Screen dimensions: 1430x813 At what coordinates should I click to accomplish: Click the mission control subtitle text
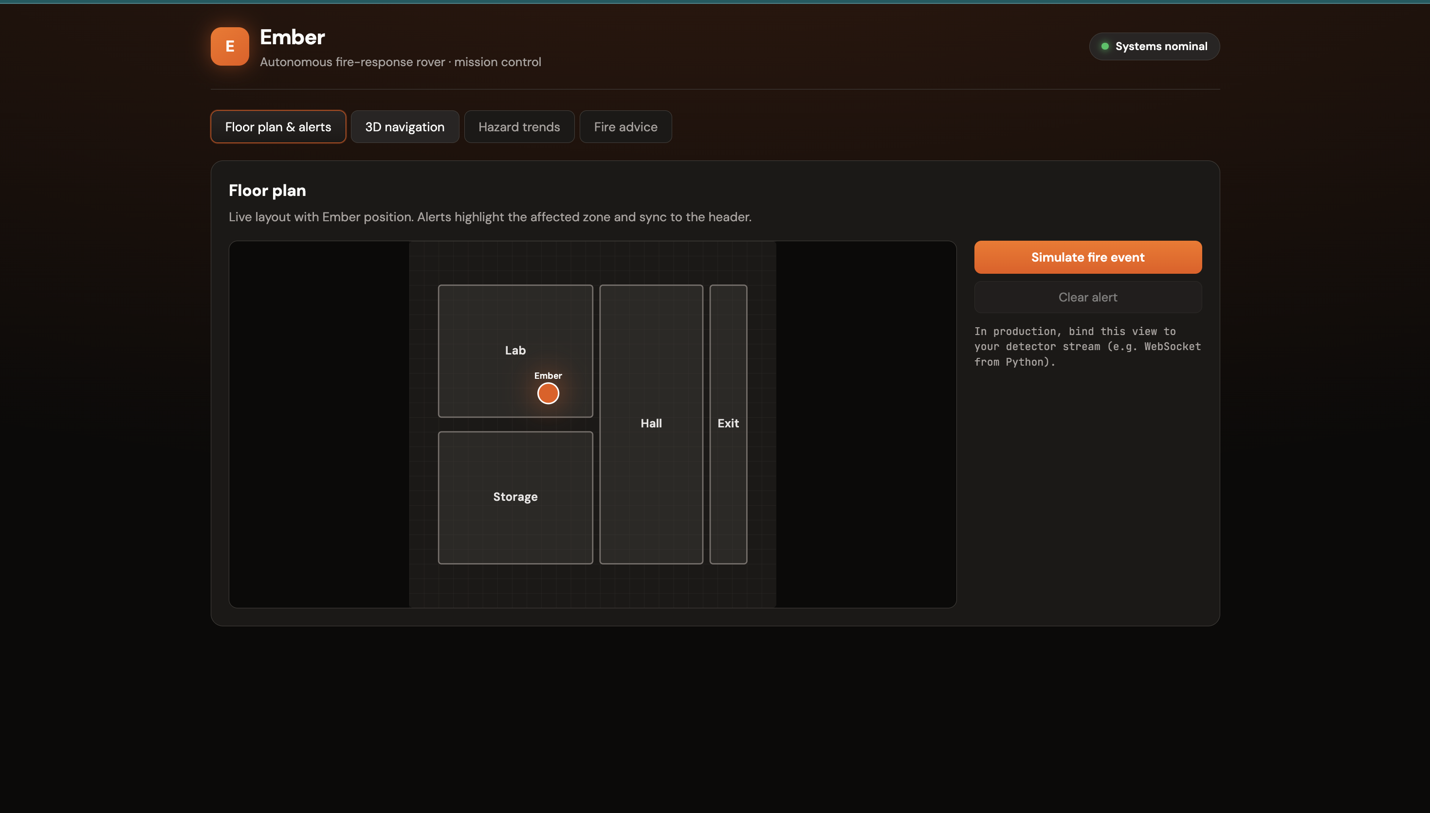[400, 62]
